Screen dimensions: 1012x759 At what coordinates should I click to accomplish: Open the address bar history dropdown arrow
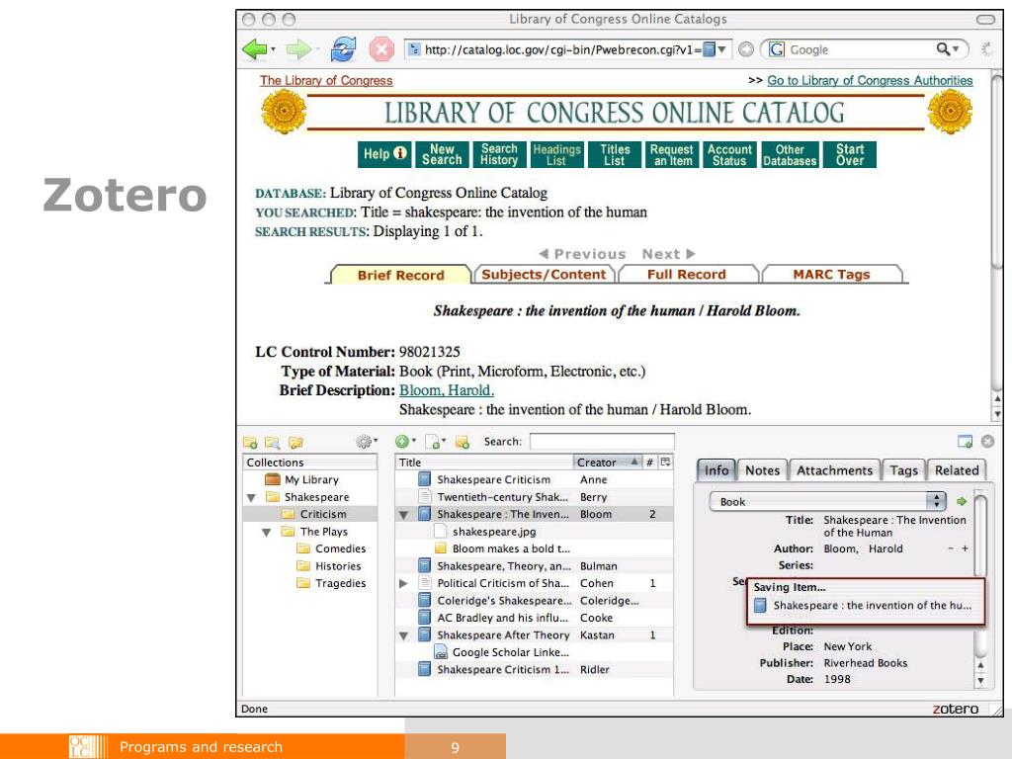pyautogui.click(x=722, y=49)
